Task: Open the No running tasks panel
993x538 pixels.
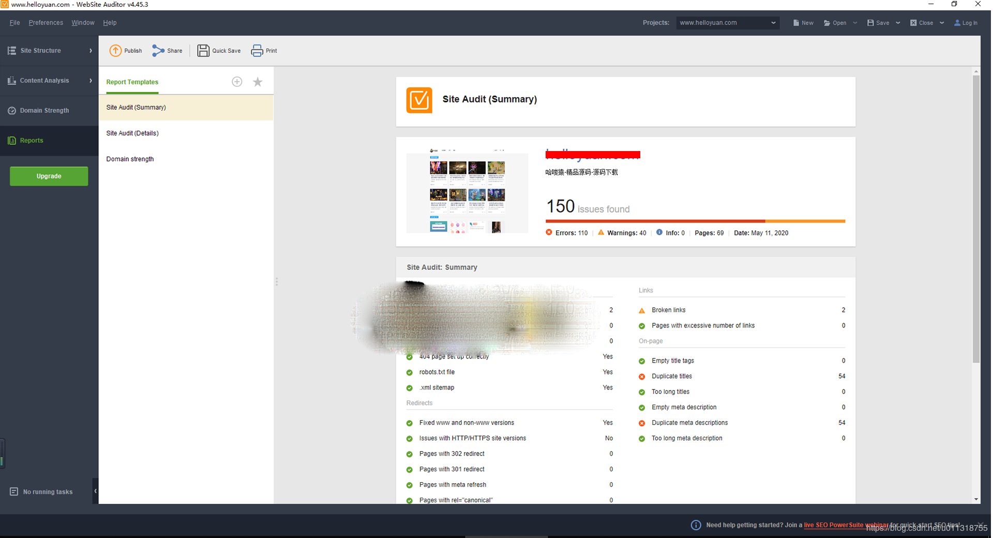Action: (41, 492)
